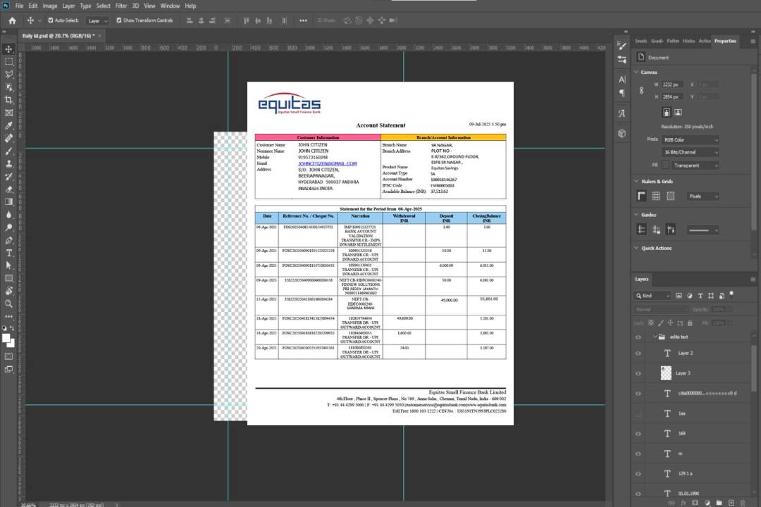The width and height of the screenshot is (761, 507).
Task: Select the Clone Stamp tool
Action: pyautogui.click(x=8, y=163)
